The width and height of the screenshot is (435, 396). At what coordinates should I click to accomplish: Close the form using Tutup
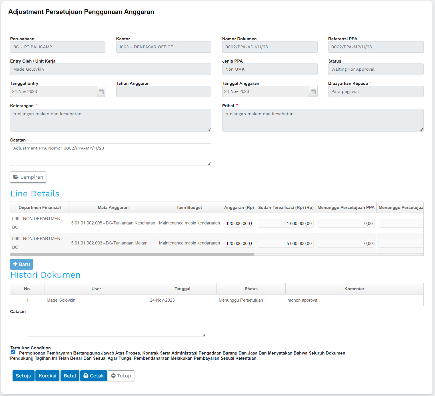[x=121, y=376]
